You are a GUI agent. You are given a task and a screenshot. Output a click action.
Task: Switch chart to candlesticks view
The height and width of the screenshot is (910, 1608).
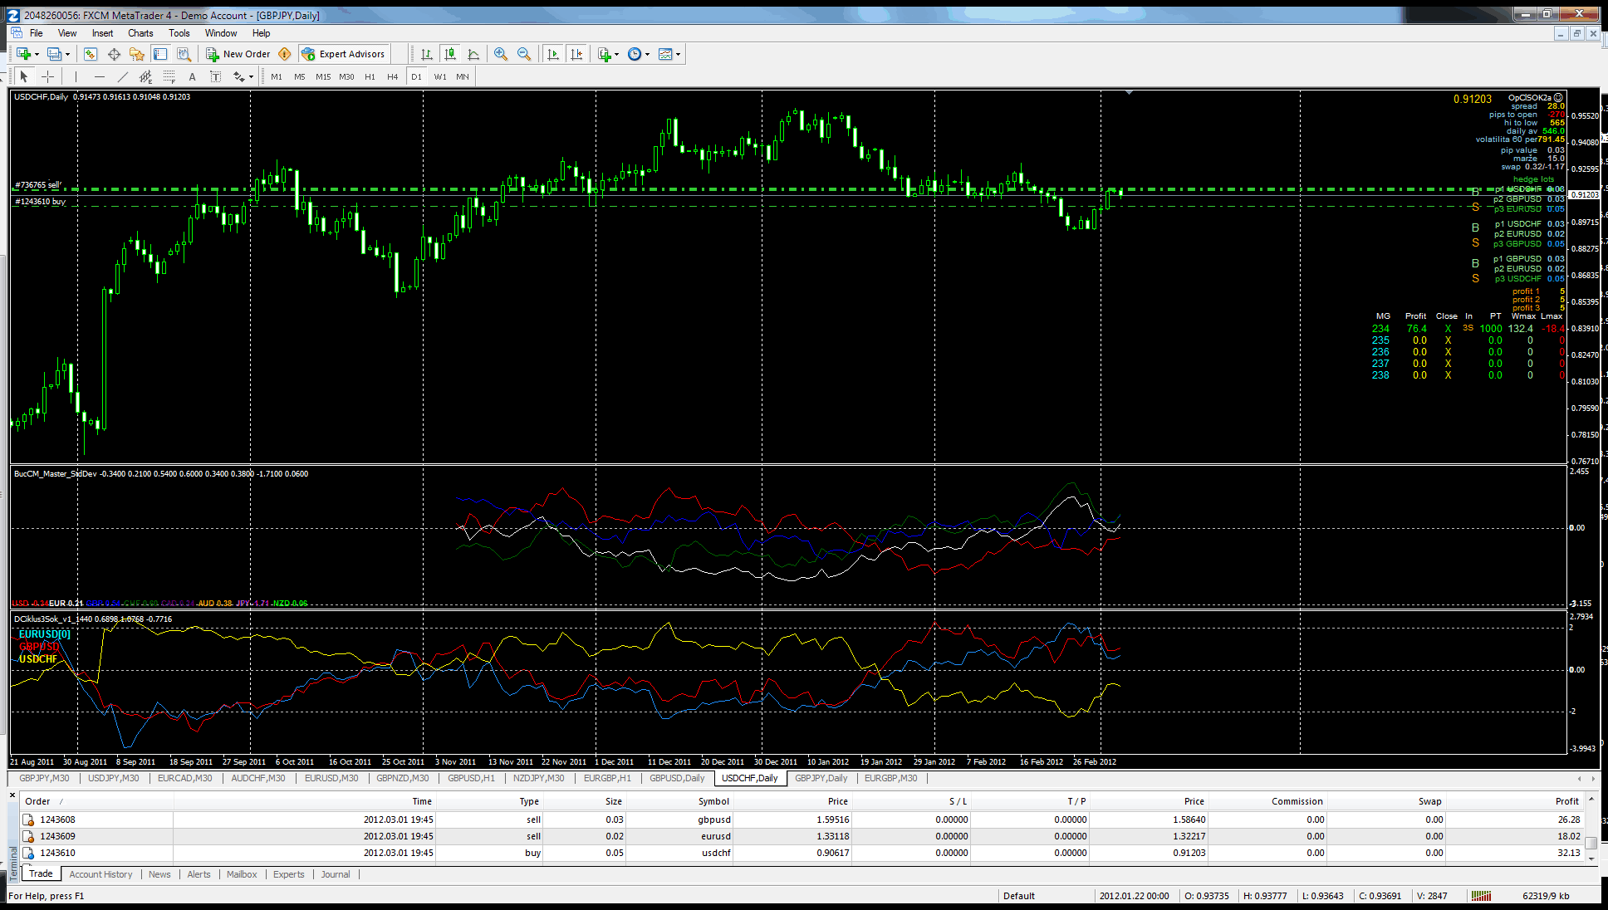click(450, 54)
